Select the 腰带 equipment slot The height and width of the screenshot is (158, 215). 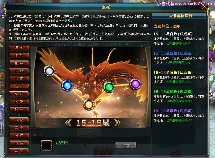[19, 94]
